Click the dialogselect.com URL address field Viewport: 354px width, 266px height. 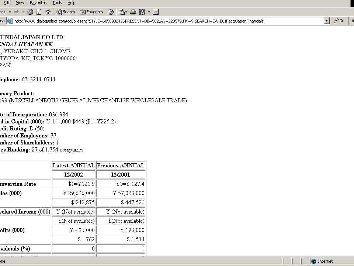169,21
